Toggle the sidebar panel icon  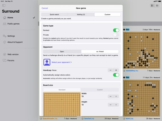click(x=4, y=5)
